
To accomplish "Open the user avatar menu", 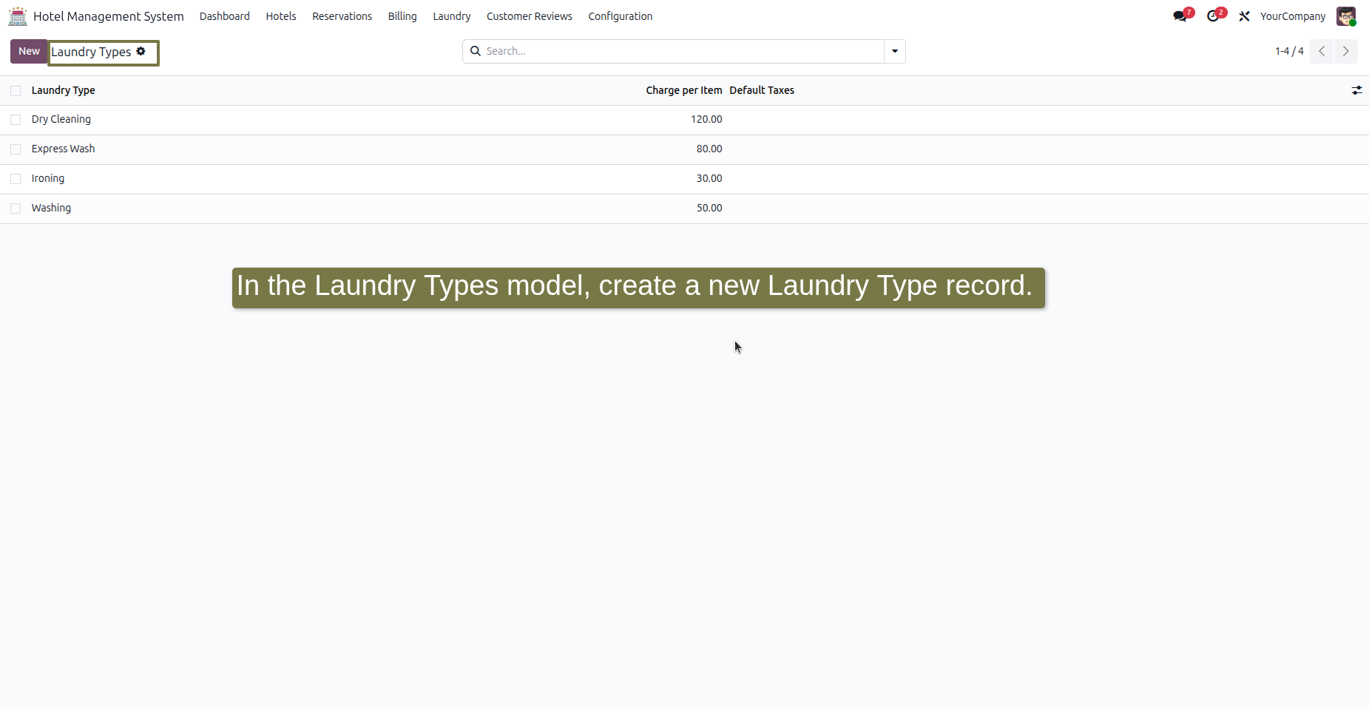I will (x=1346, y=16).
